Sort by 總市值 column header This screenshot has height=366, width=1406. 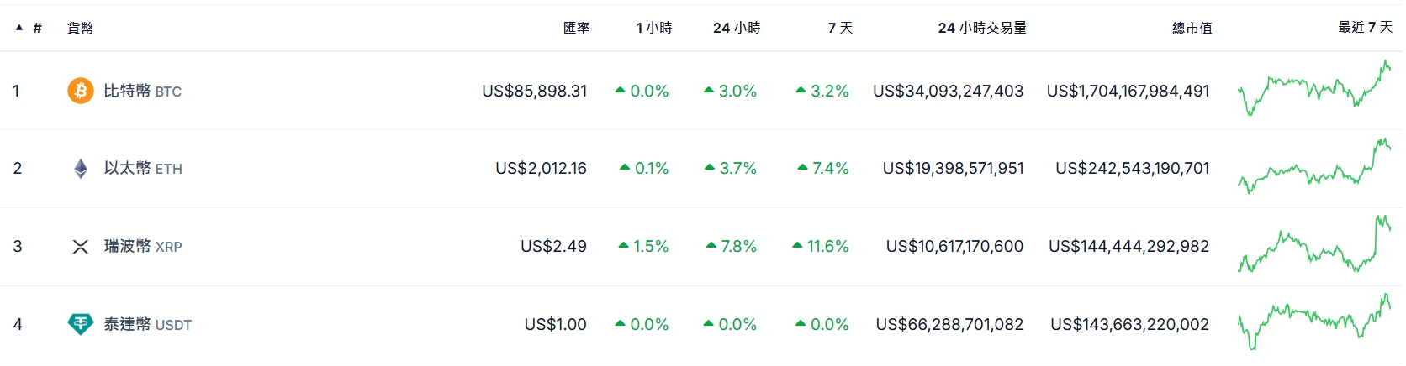coord(1192,28)
